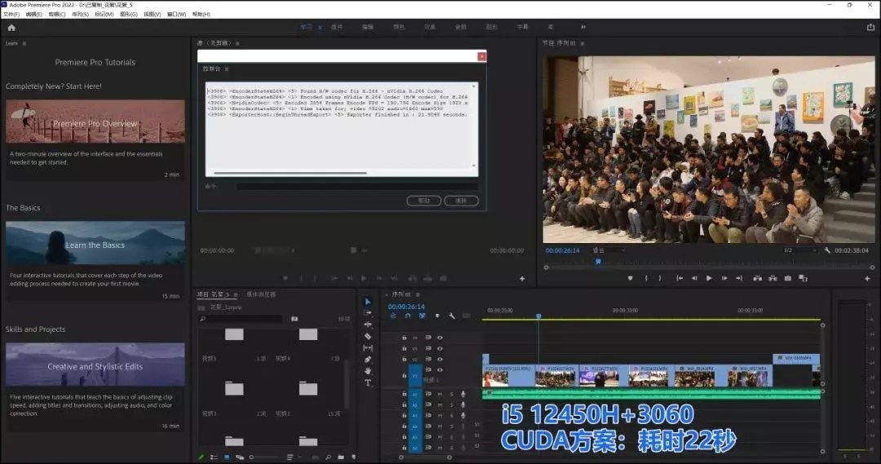Toggle Snap in timeline magnet icon

point(408,316)
